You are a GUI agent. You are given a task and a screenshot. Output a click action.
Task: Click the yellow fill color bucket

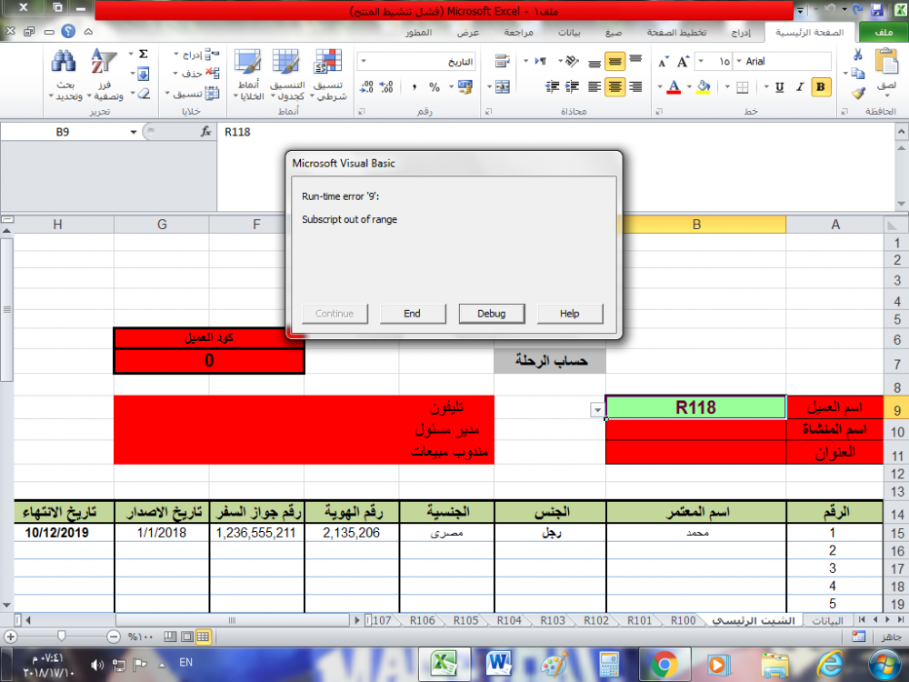pos(704,87)
